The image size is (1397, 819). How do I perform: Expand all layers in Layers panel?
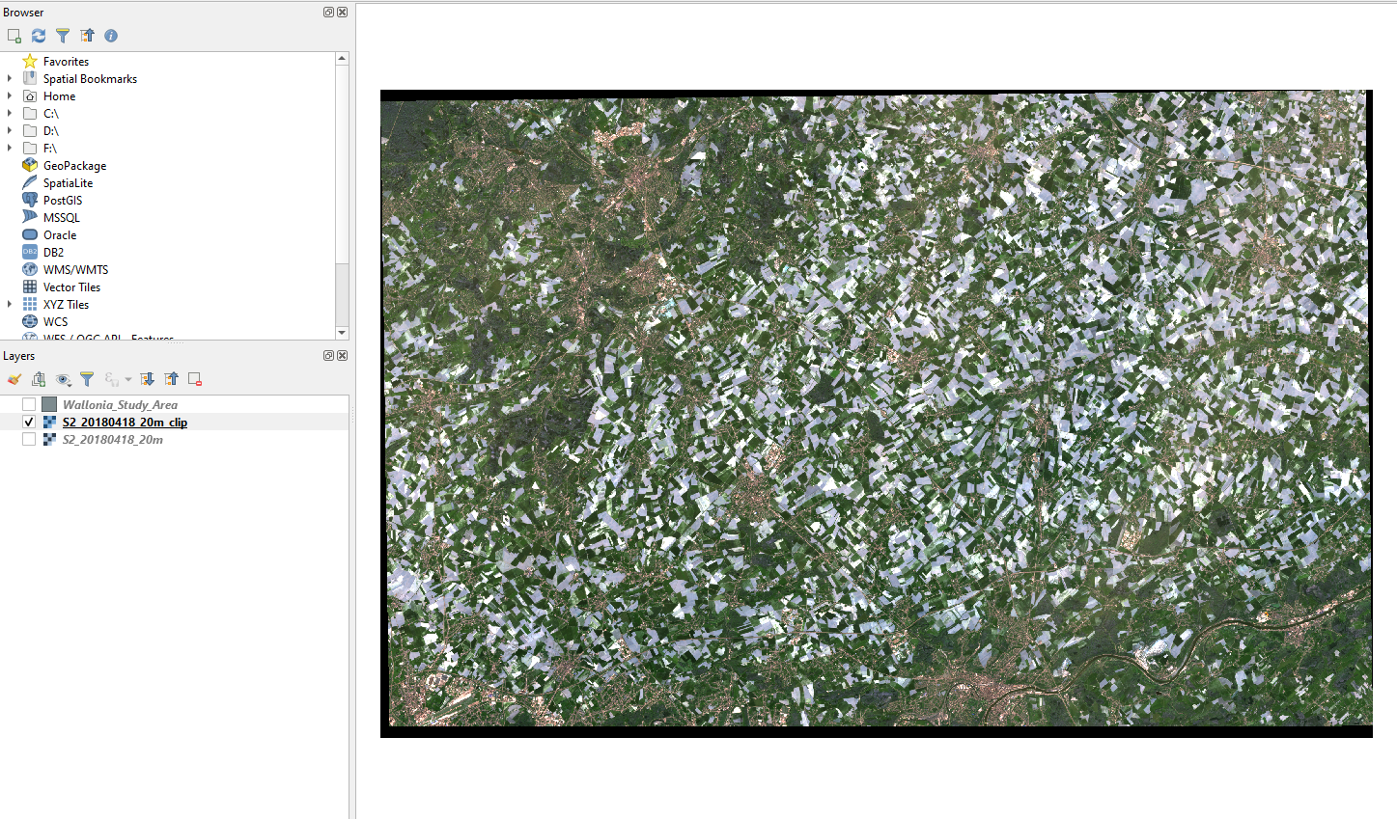[x=147, y=379]
